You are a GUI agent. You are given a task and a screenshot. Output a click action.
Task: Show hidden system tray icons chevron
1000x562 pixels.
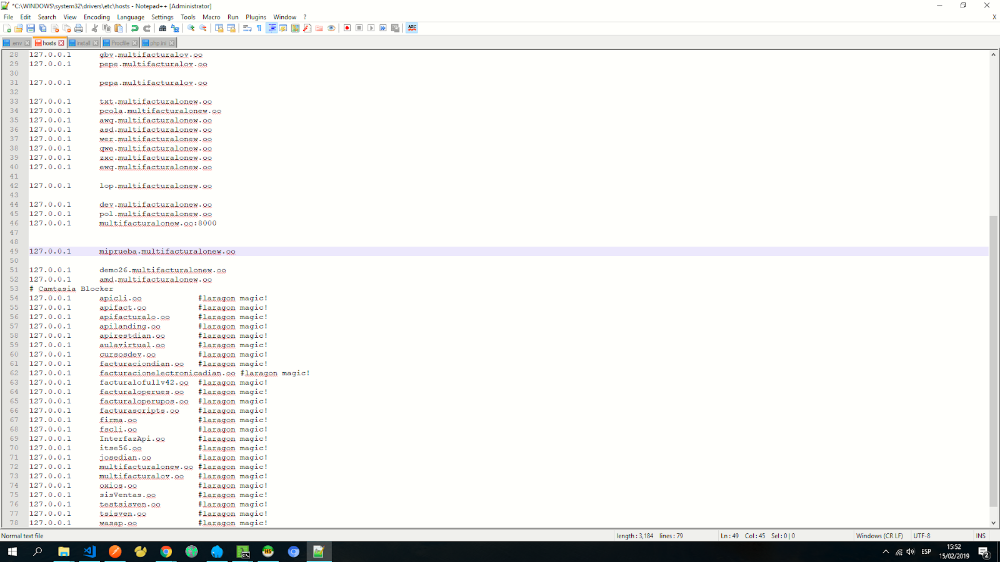coord(885,552)
